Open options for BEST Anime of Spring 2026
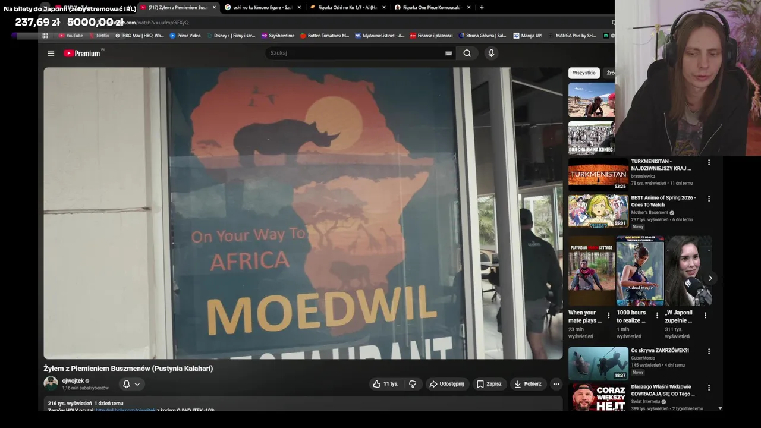The image size is (761, 428). point(709,199)
